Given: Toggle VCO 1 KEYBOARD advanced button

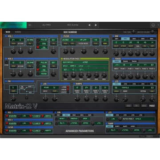Looking at the screenshot, I should tap(7, 116).
